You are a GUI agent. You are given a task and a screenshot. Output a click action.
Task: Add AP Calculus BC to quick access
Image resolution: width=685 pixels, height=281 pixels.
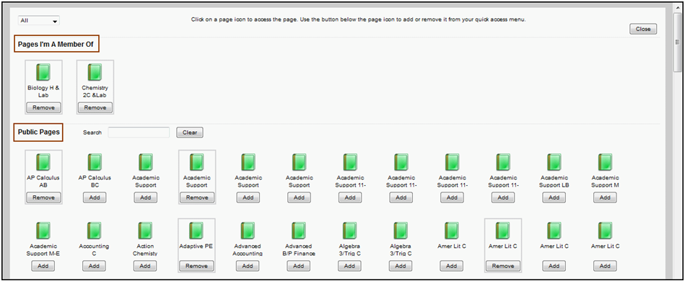[95, 197]
